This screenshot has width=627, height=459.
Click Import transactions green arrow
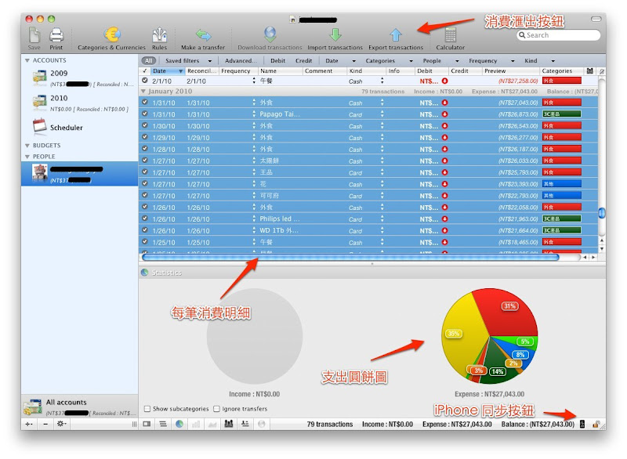[x=335, y=35]
